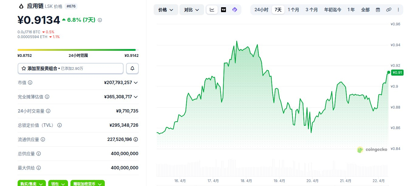413x186 pixels.
Task: Click the ¥0.91 current price marker
Action: (397, 72)
